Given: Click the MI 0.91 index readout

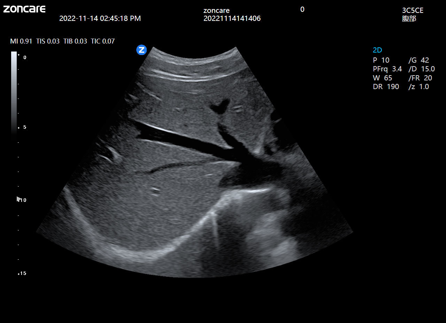Looking at the screenshot, I should 21,41.
